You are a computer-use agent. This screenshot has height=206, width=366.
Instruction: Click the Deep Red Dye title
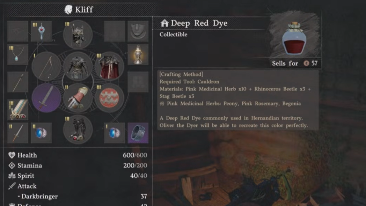(199, 23)
